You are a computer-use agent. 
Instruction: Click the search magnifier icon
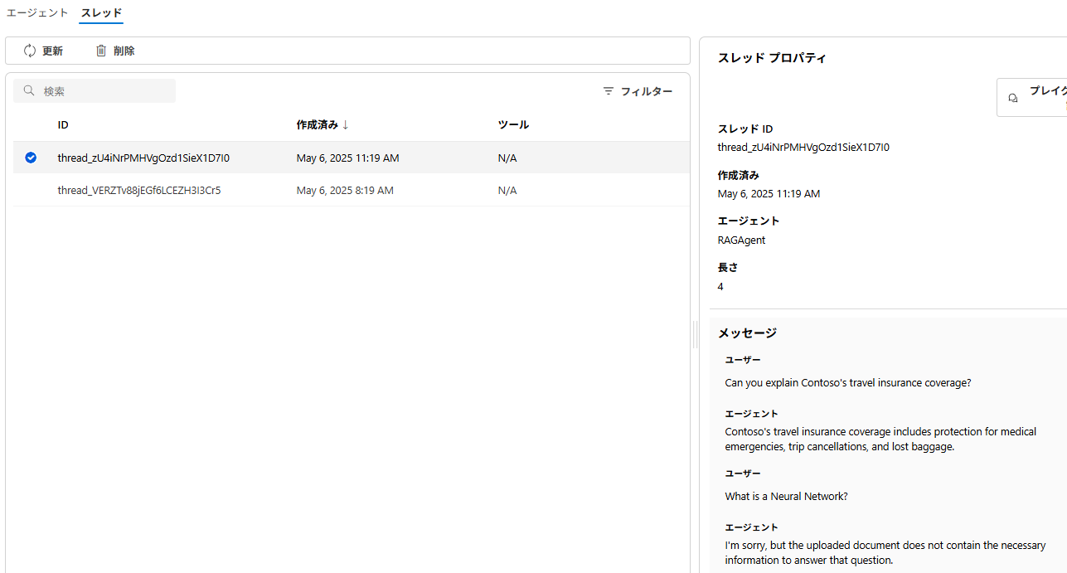point(29,90)
